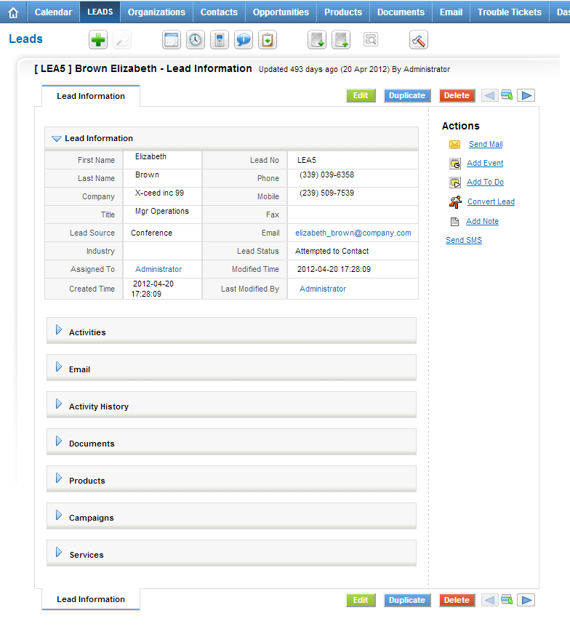Click the Leads module heading

pyautogui.click(x=25, y=39)
